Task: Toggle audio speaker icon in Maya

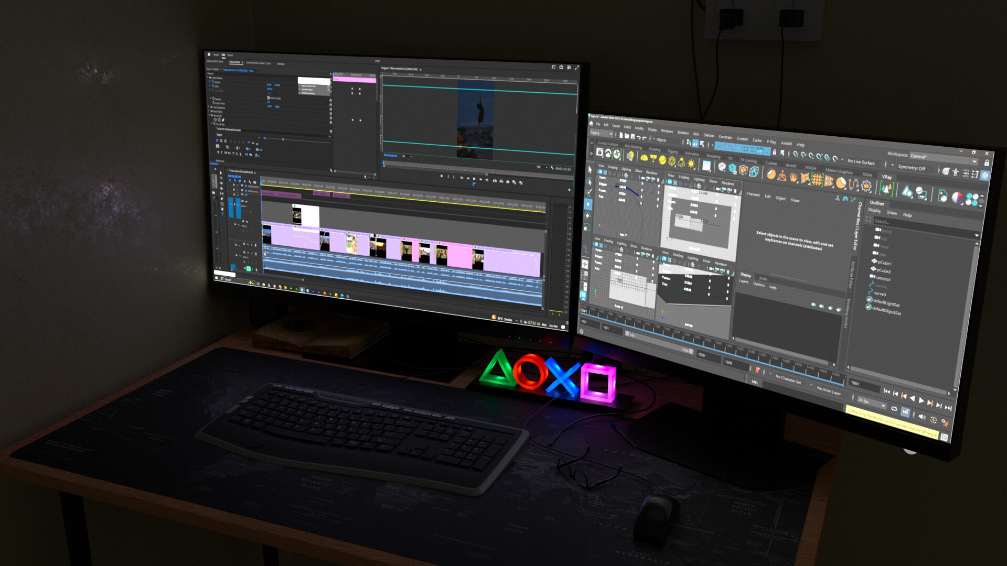Action: point(922,417)
